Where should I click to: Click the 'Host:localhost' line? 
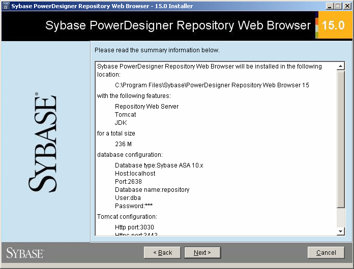[135, 174]
